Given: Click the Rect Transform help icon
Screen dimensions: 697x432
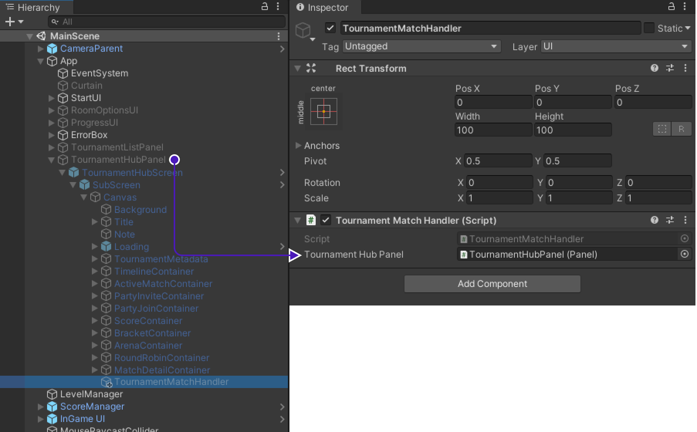Looking at the screenshot, I should [654, 68].
